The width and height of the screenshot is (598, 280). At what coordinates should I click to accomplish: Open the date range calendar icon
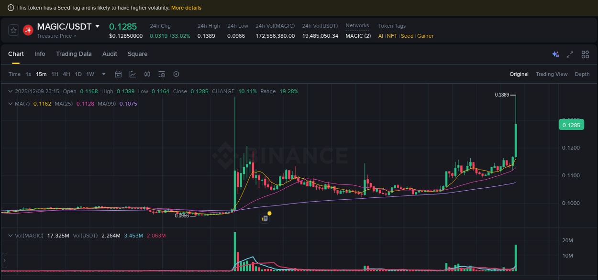[x=118, y=74]
